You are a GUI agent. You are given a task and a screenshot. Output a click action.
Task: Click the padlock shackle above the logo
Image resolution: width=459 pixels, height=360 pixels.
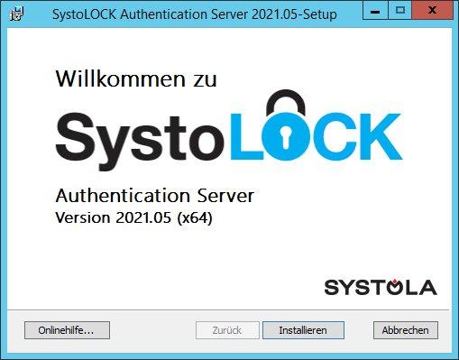286,102
